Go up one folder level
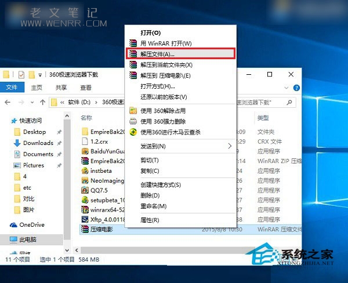The height and width of the screenshot is (283, 348). tap(42, 102)
